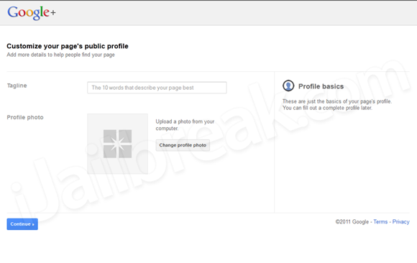417x263 pixels.
Task: Open the Privacy link
Action: coord(400,221)
